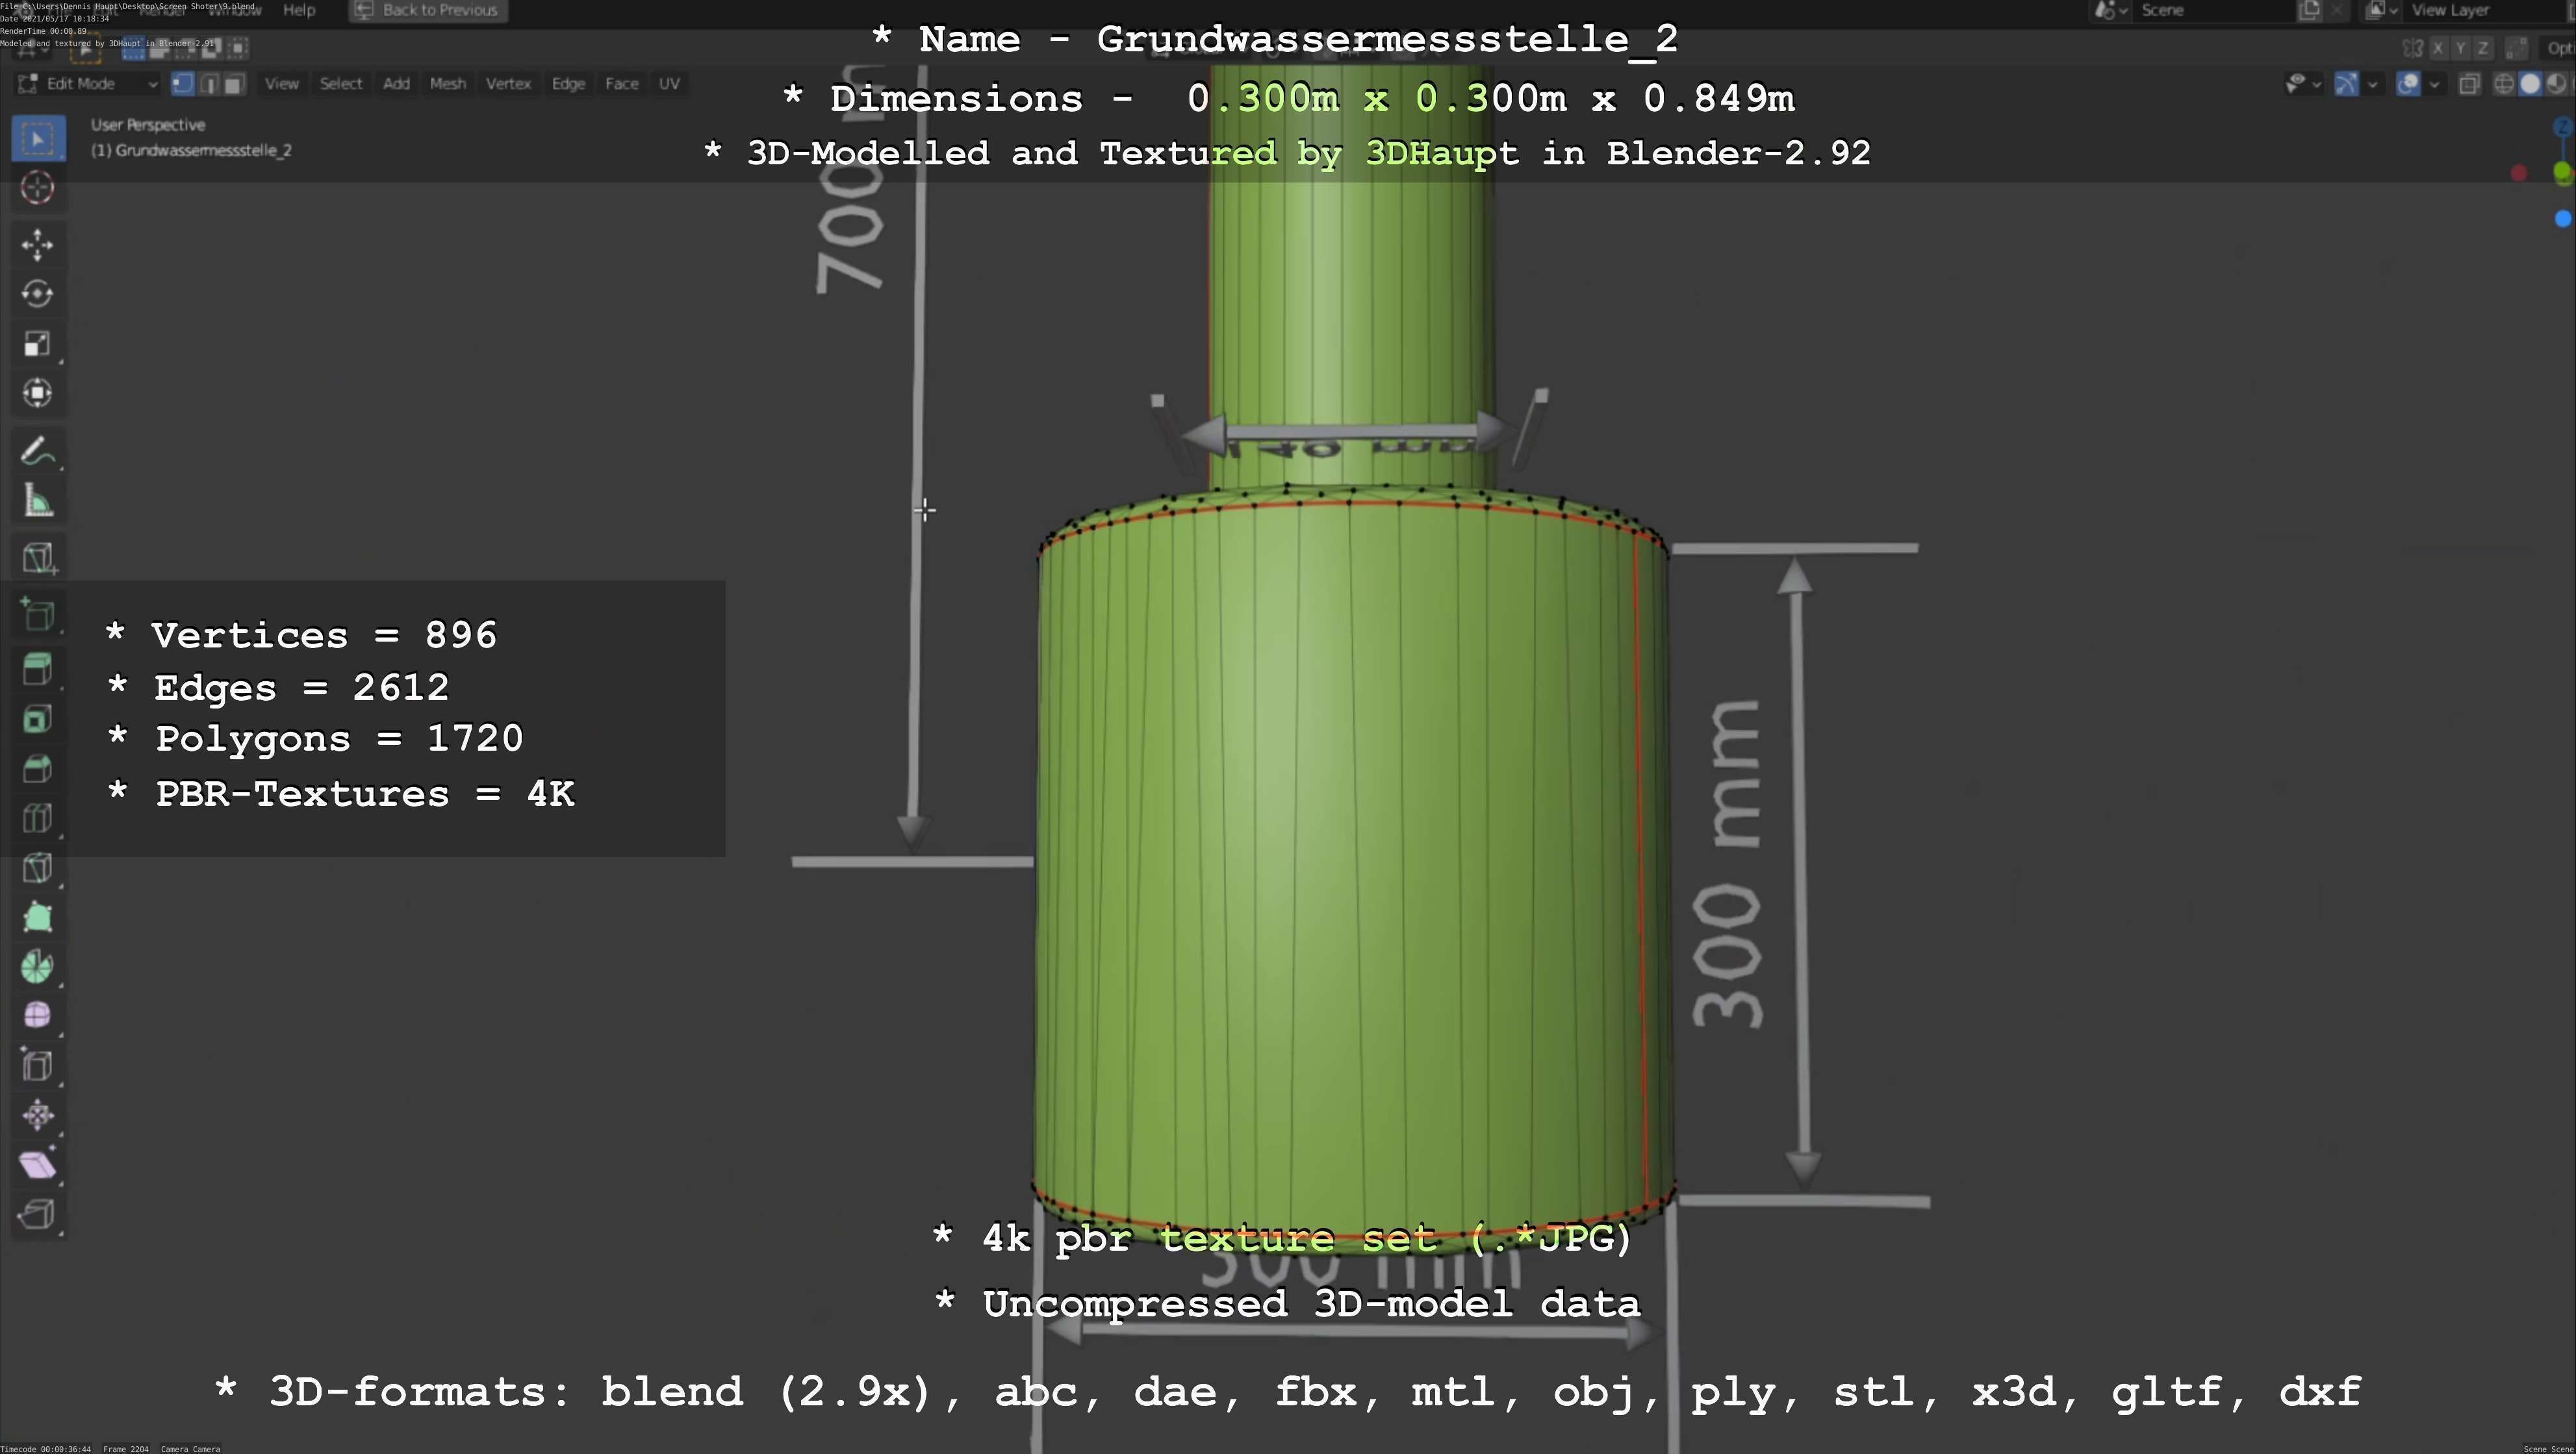
Task: Toggle Z mirror axis
Action: 2482,48
